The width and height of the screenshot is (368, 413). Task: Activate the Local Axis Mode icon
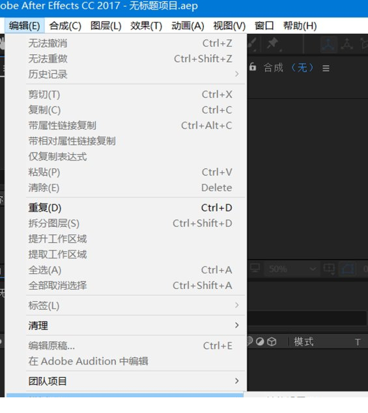(x=328, y=44)
